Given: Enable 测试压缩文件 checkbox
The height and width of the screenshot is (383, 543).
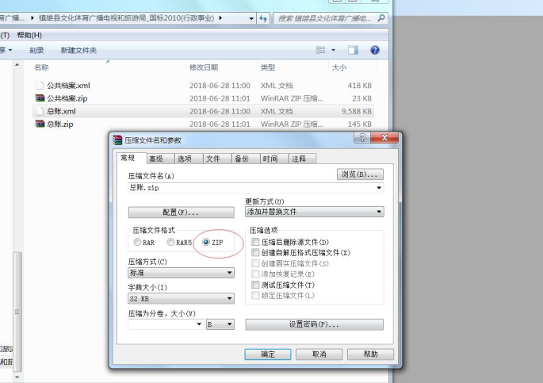Looking at the screenshot, I should click(x=255, y=285).
